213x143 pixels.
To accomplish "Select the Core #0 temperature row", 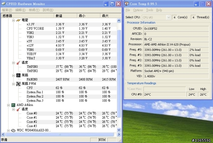I will coord(72,114).
